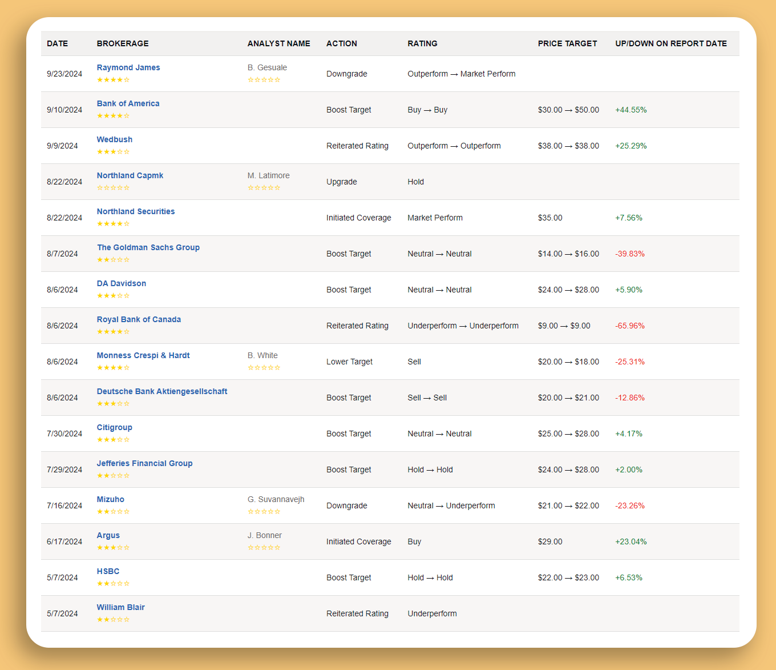
Task: Click rating Neutral → Underperform
Action: click(451, 505)
